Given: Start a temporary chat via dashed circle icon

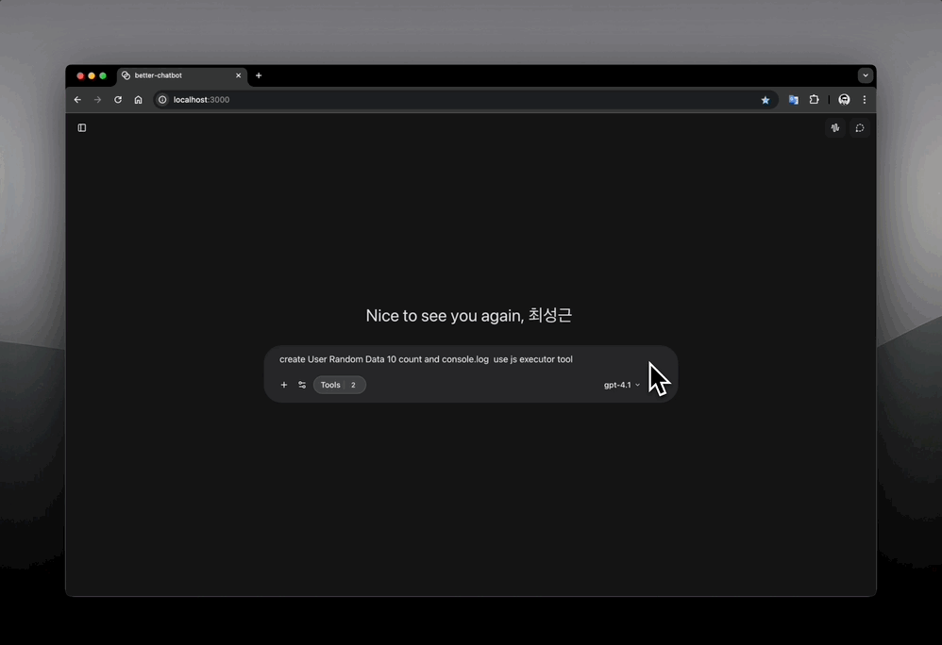Looking at the screenshot, I should 860,127.
